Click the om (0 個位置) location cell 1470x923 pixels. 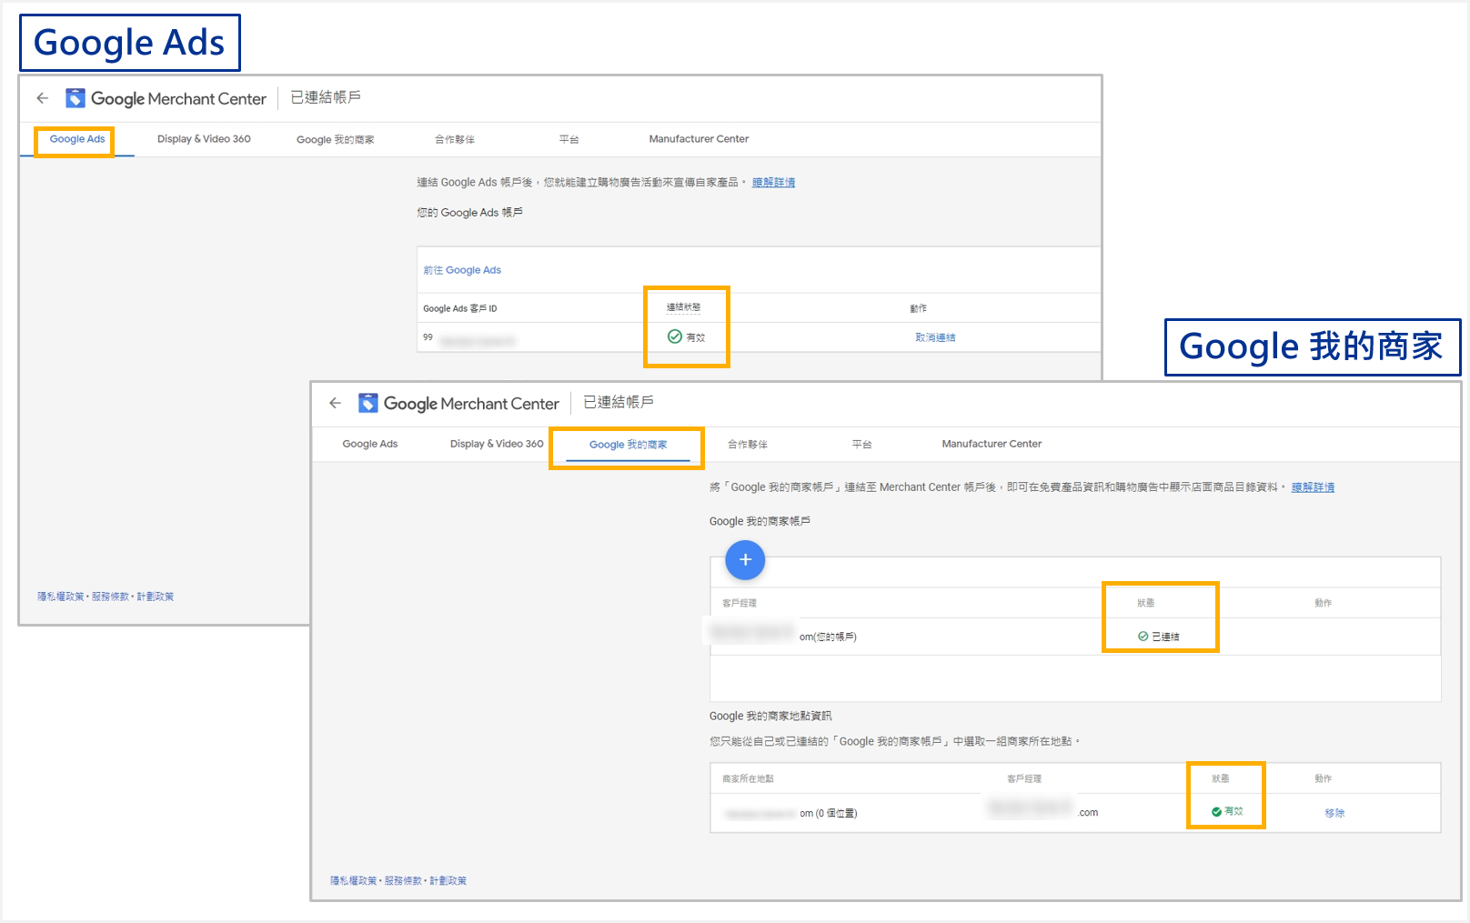click(828, 813)
